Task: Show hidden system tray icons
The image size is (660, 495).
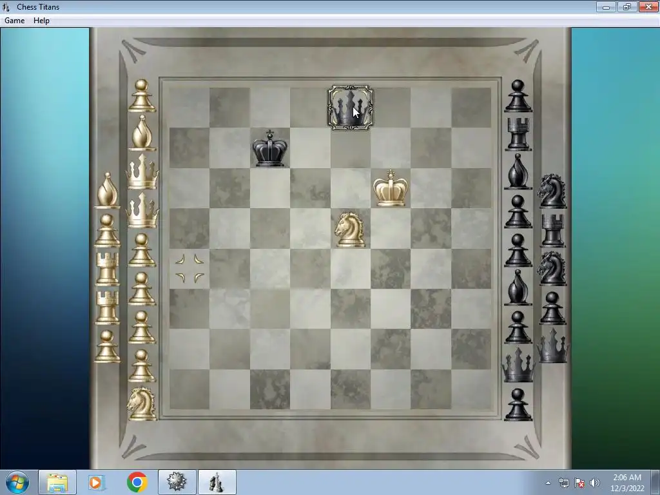Action: [548, 483]
